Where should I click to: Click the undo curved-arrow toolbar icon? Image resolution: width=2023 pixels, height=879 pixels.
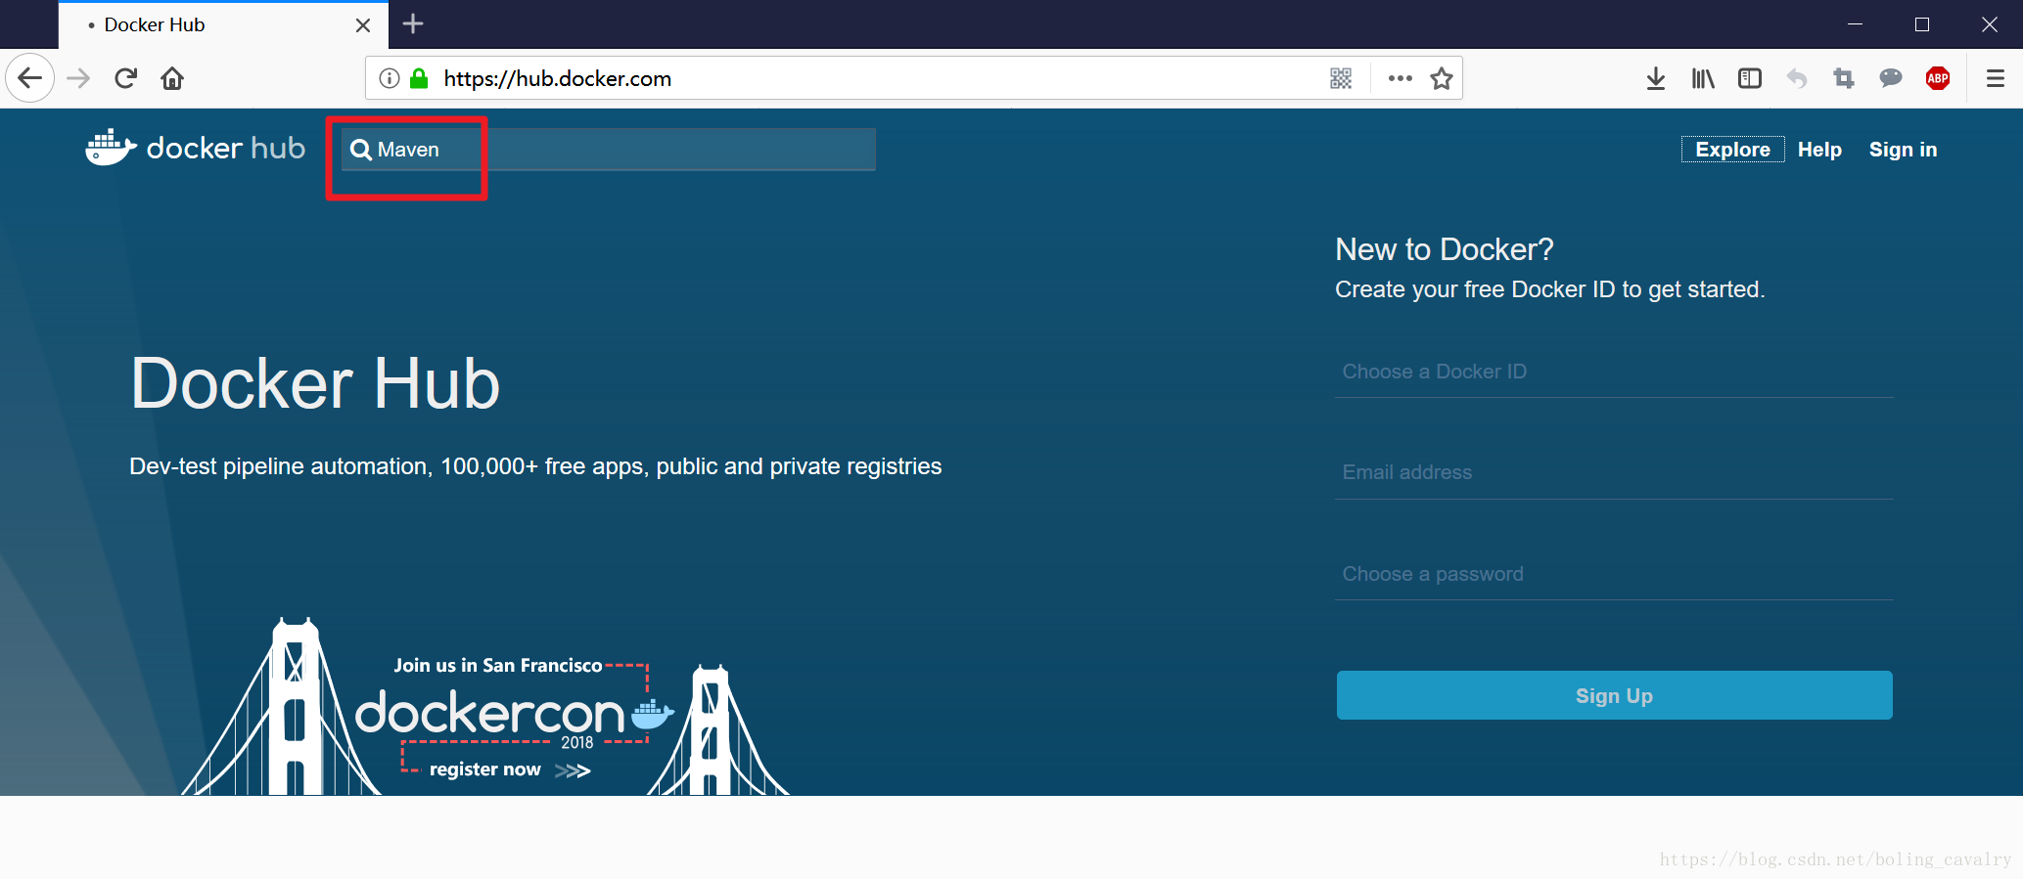click(1797, 78)
